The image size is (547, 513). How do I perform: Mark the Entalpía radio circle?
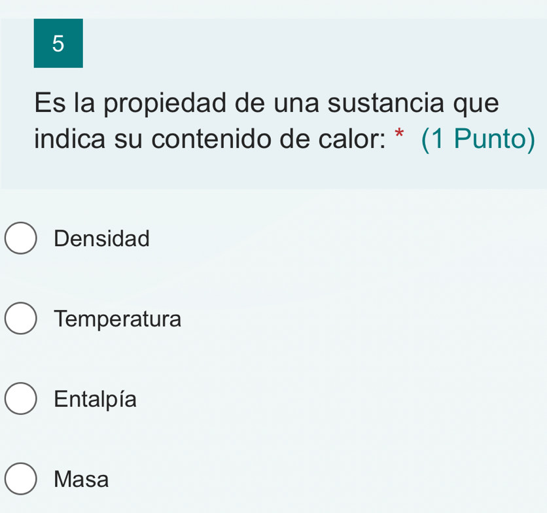(22, 399)
